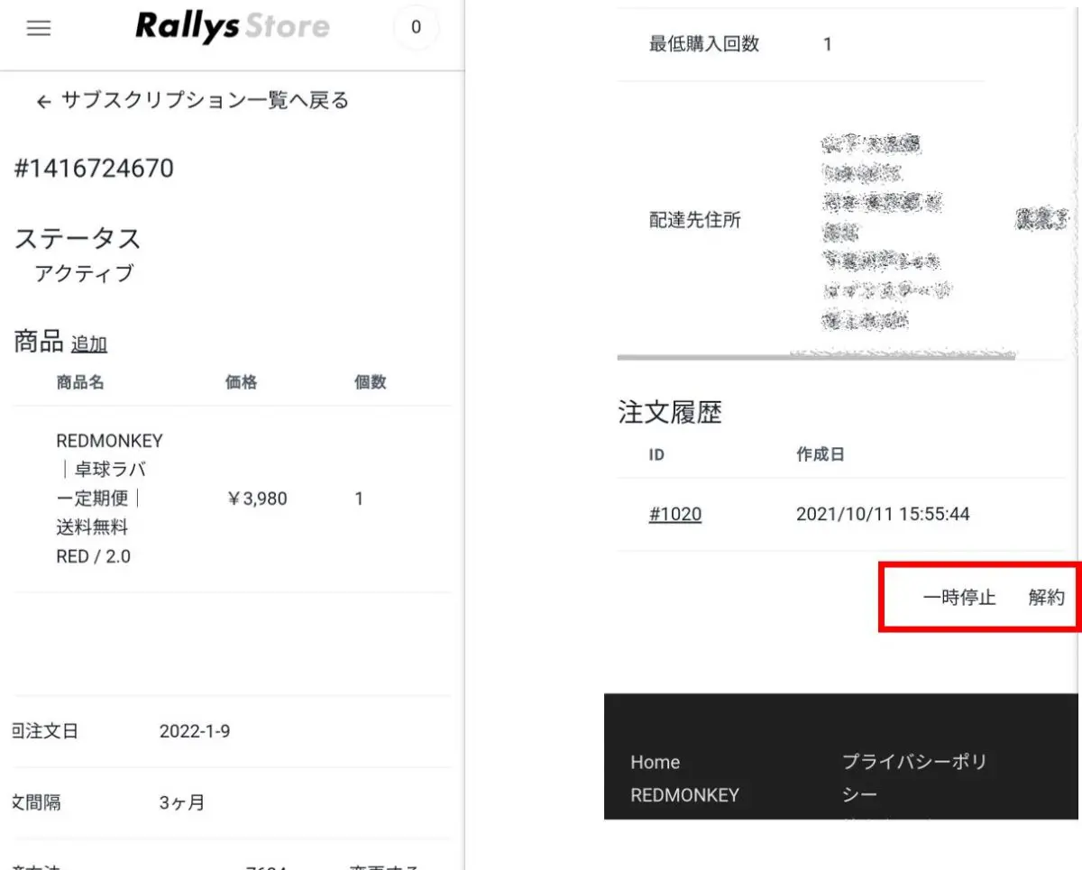Image resolution: width=1082 pixels, height=870 pixels.
Task: Click the 3ヶ月 order interval value
Action: click(181, 802)
